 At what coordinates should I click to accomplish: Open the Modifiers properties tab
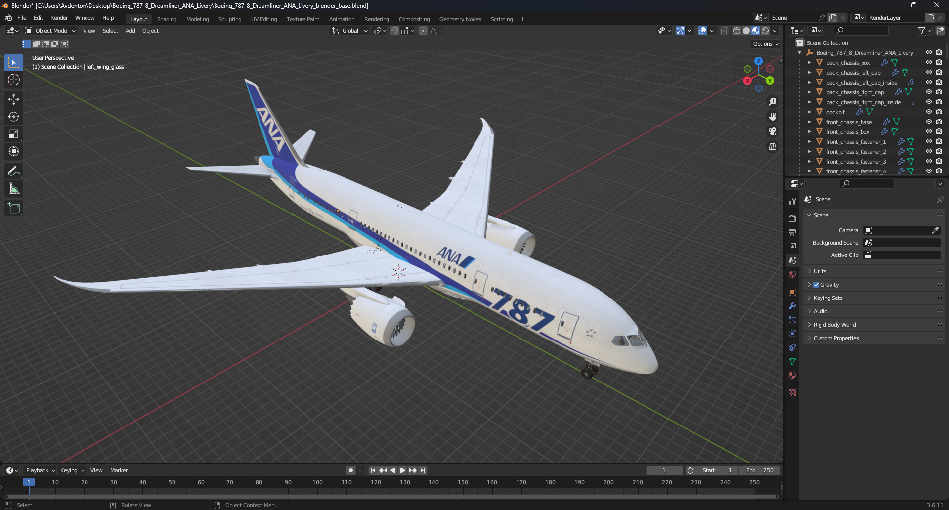(792, 306)
